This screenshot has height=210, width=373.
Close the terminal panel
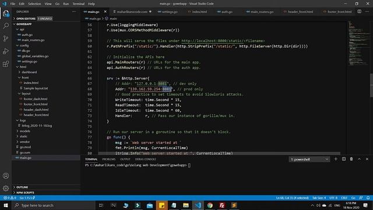point(367,159)
